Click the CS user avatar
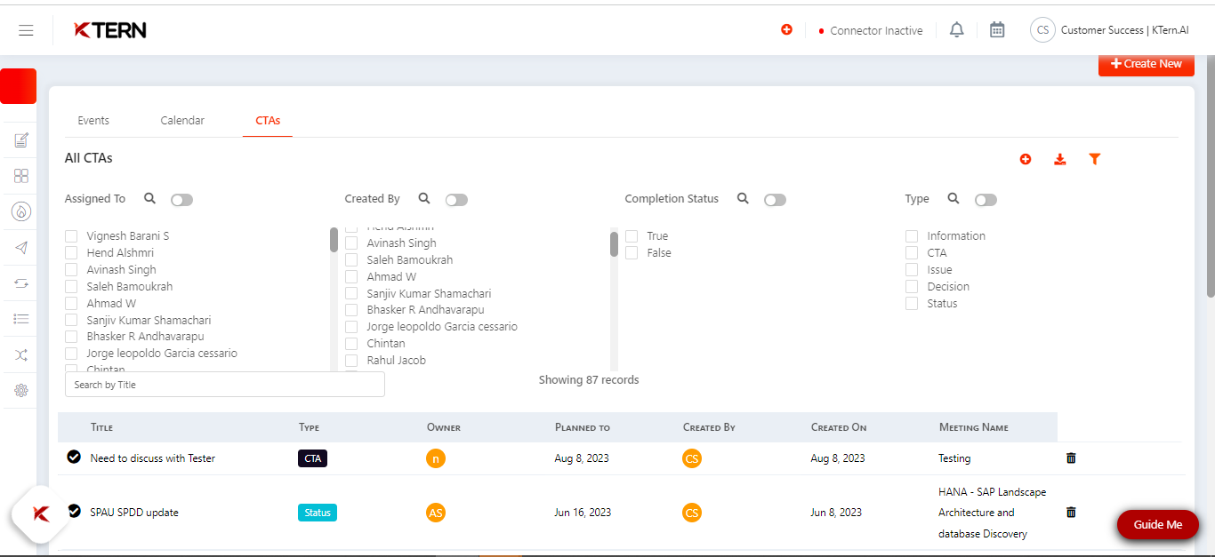The image size is (1215, 557). tap(1042, 30)
